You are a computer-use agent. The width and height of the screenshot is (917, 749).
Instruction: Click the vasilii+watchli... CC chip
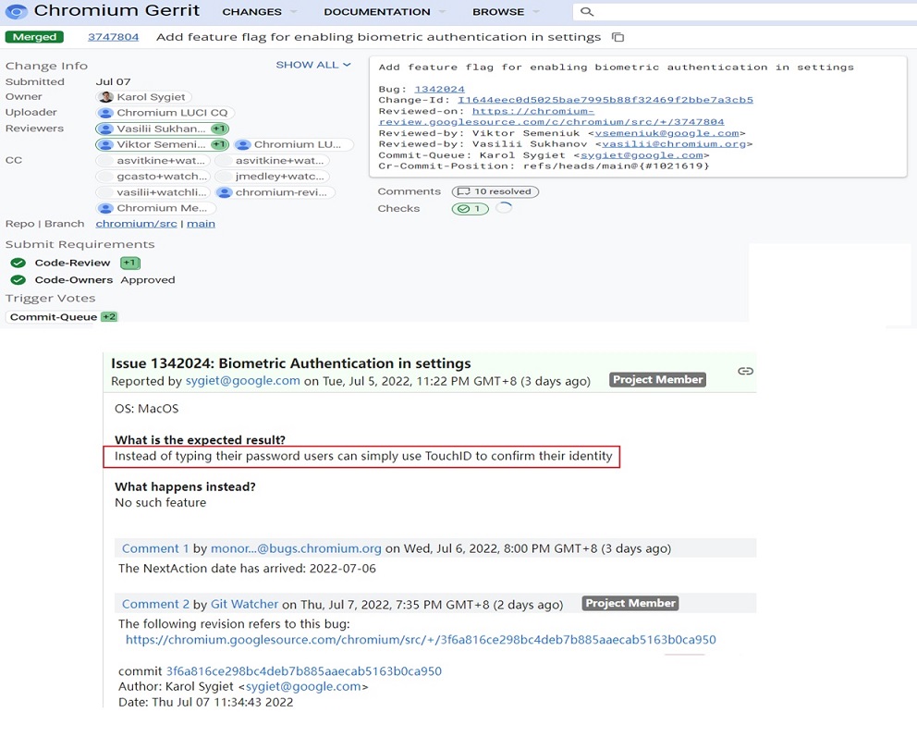153,192
